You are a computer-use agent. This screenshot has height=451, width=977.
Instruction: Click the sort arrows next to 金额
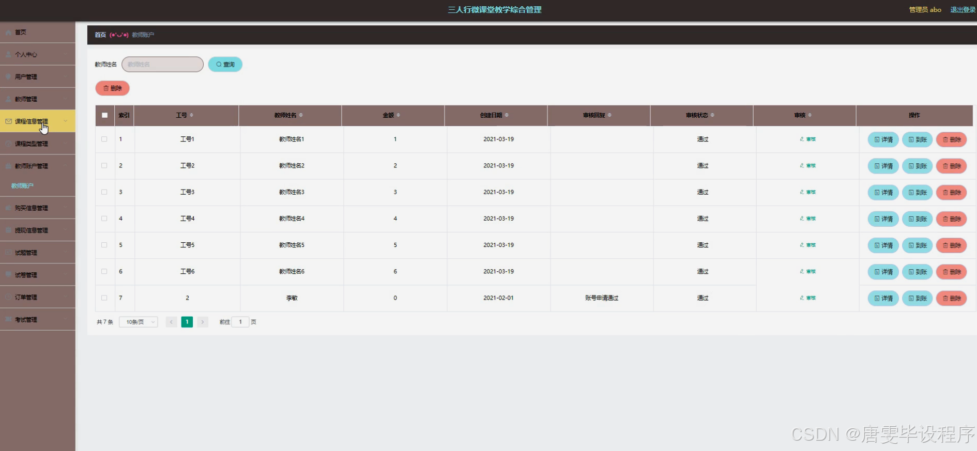(398, 115)
